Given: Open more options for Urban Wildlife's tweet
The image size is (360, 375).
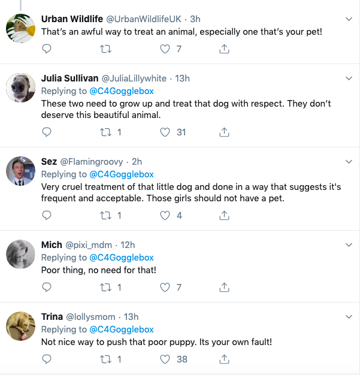Looking at the screenshot, I should (x=349, y=19).
